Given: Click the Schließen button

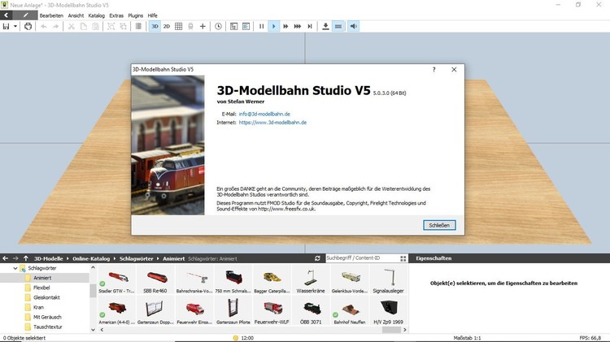Looking at the screenshot, I should [439, 225].
